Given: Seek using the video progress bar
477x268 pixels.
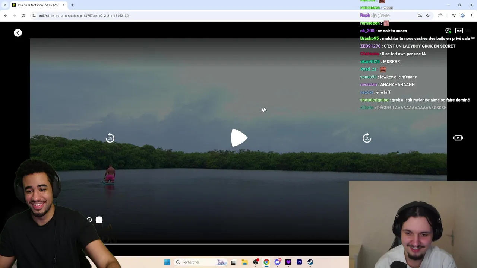Looking at the screenshot, I should [227, 245].
